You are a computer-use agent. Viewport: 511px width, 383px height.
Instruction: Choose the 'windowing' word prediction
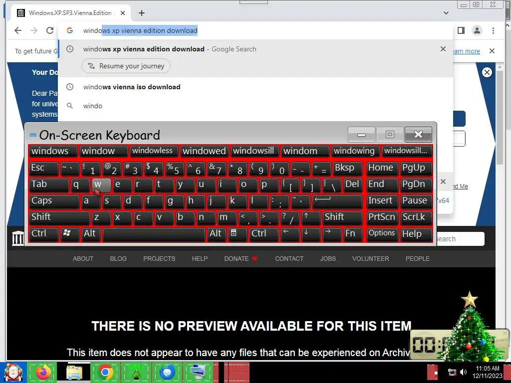point(355,151)
